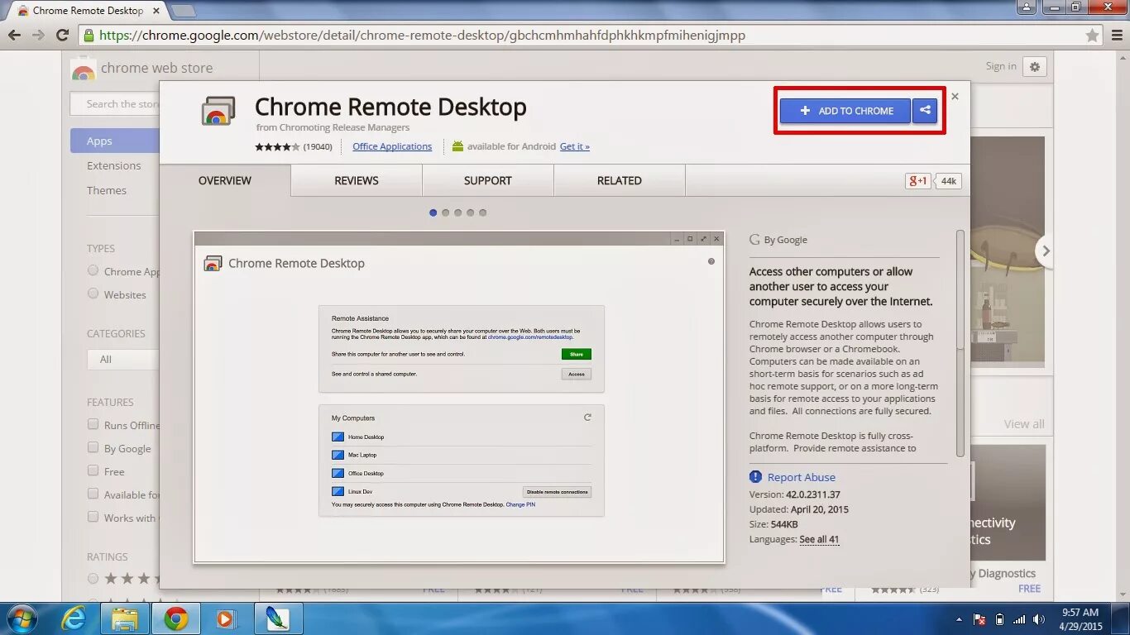Open the feather quill app in the taskbar
Screen dimensions: 1130x635
(x=278, y=618)
